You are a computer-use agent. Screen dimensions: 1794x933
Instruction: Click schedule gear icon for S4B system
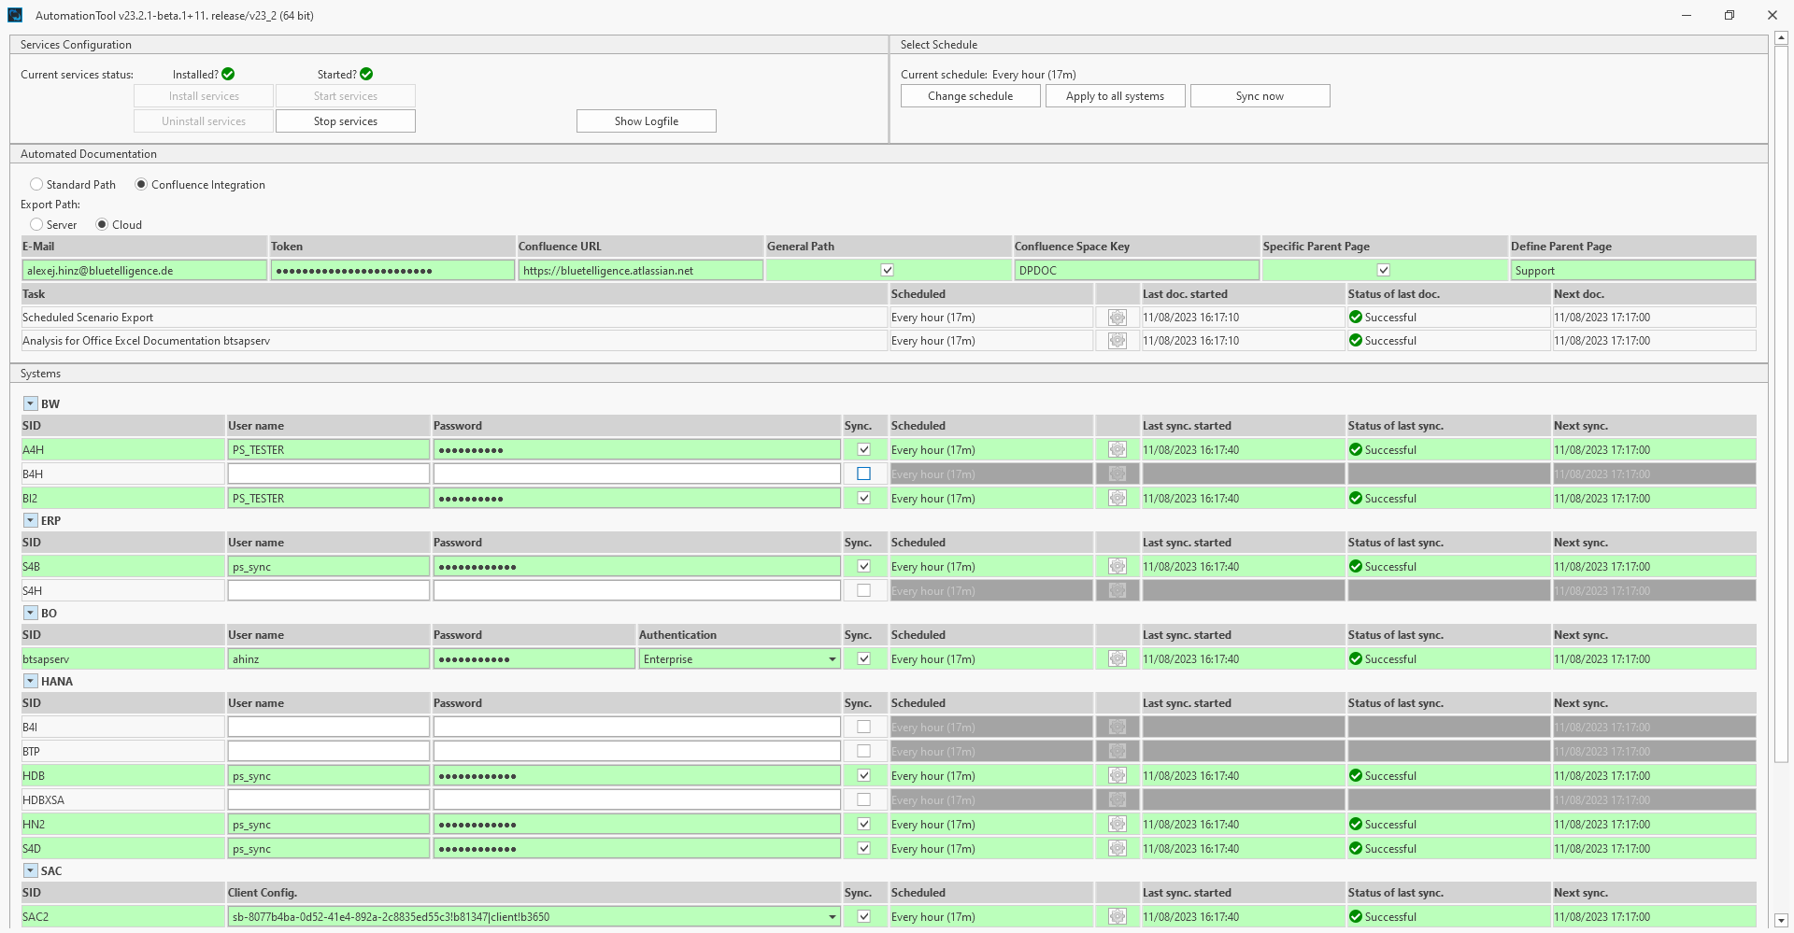[1117, 567]
